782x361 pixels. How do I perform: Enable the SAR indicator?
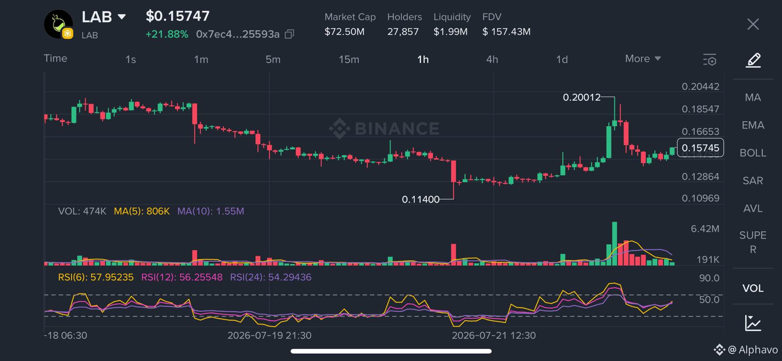(x=753, y=180)
